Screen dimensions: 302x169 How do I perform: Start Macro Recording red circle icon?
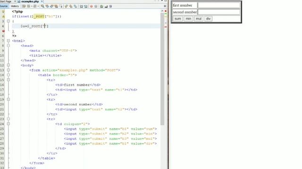91,6
